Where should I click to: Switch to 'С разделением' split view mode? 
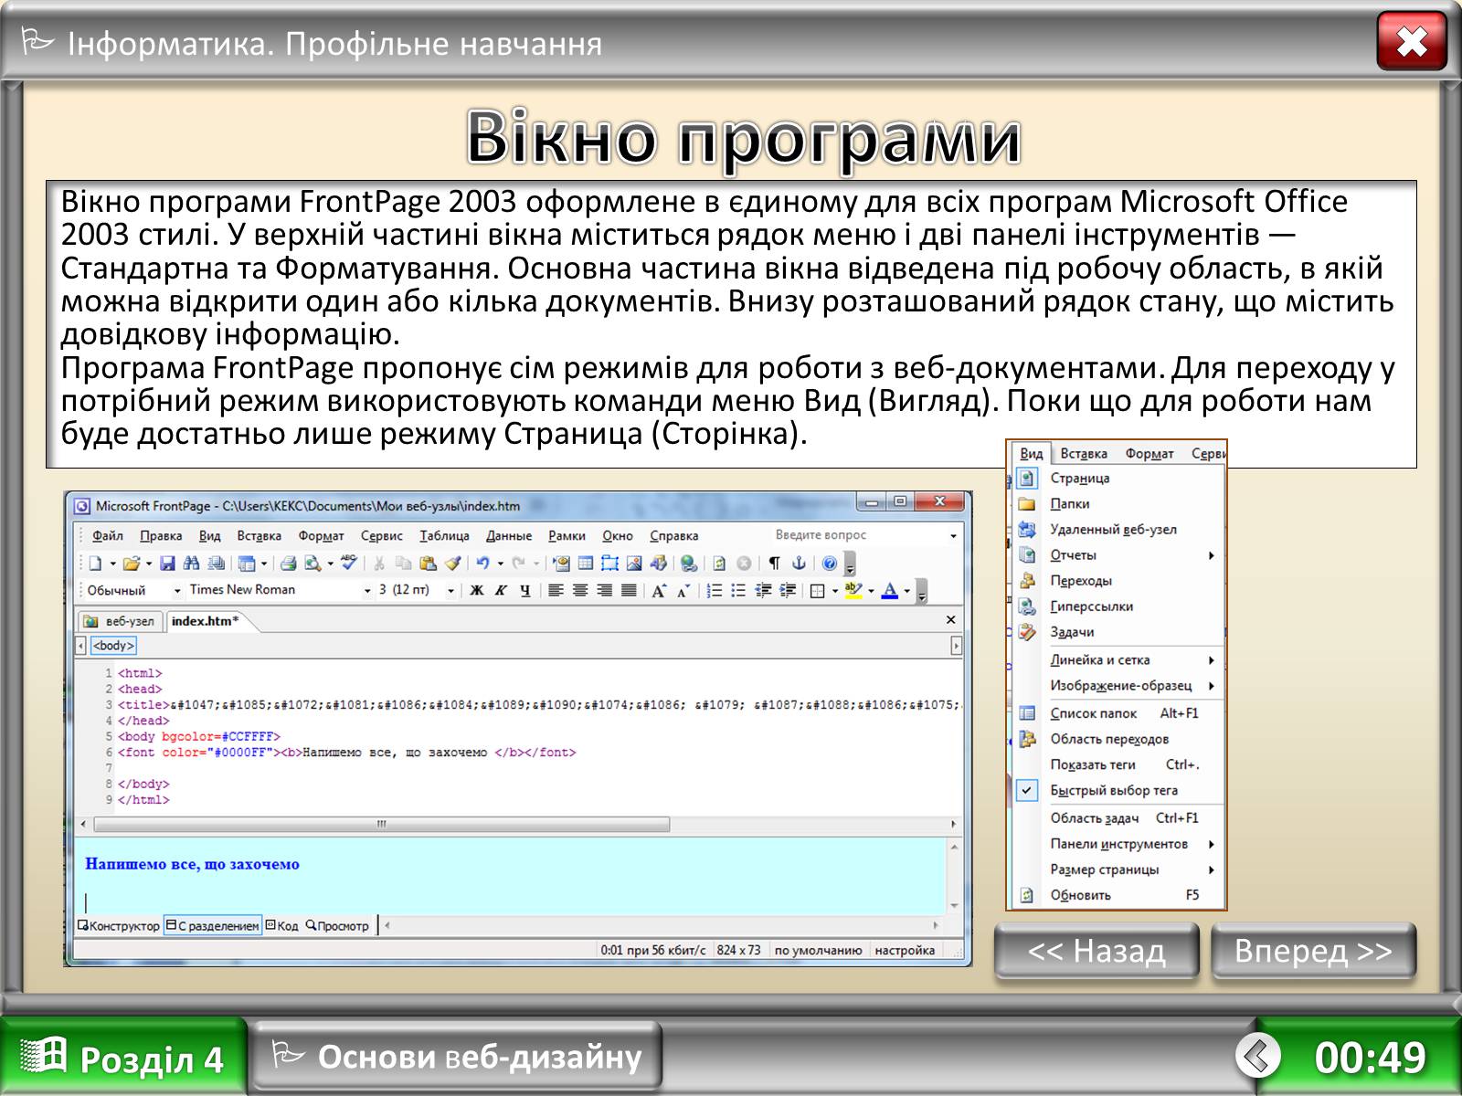click(x=213, y=926)
